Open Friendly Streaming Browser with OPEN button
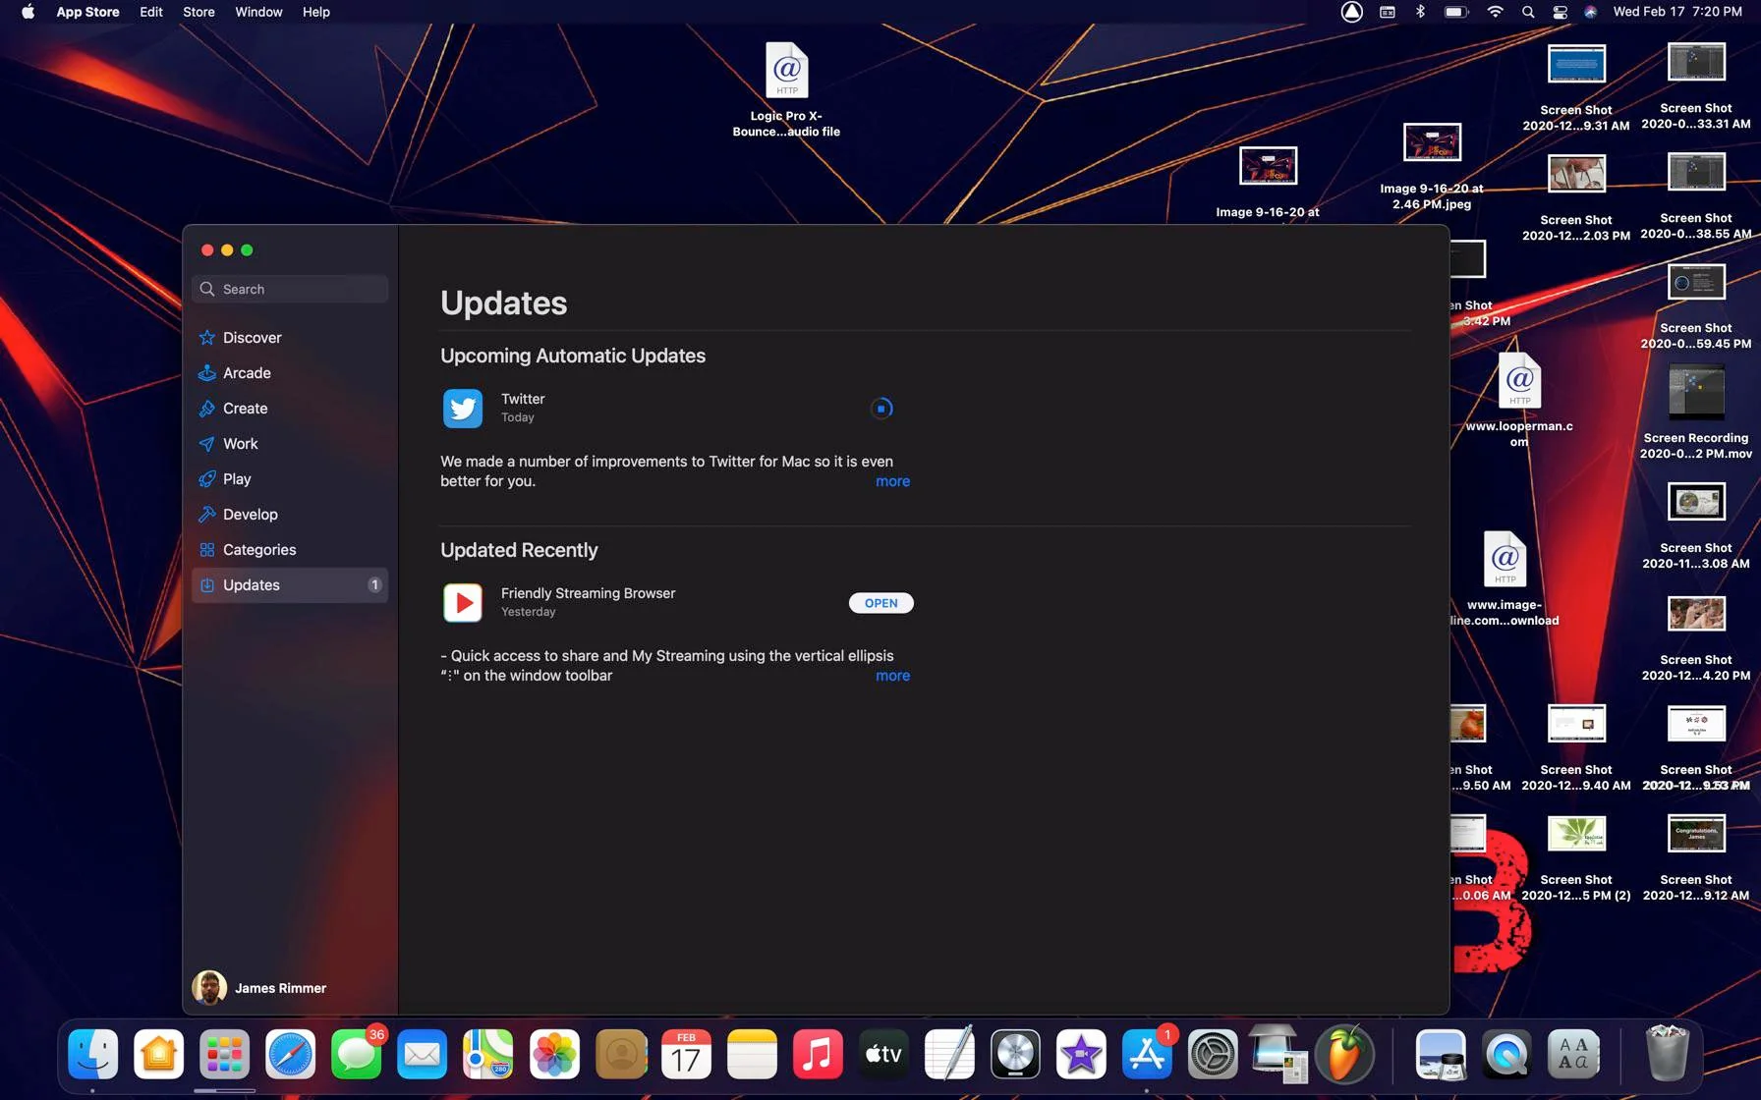Image resolution: width=1761 pixels, height=1100 pixels. click(x=881, y=603)
